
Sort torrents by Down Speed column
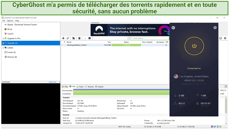coord(147,42)
